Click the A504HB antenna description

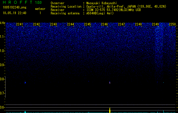click(100, 13)
